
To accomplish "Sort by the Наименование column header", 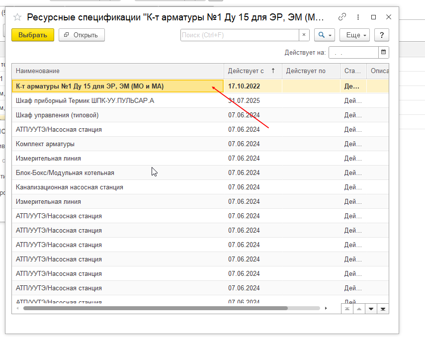I will 118,71.
